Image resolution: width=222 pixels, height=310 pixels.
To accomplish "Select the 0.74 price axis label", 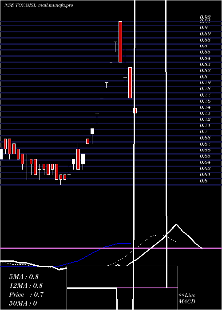I will click(x=205, y=107).
